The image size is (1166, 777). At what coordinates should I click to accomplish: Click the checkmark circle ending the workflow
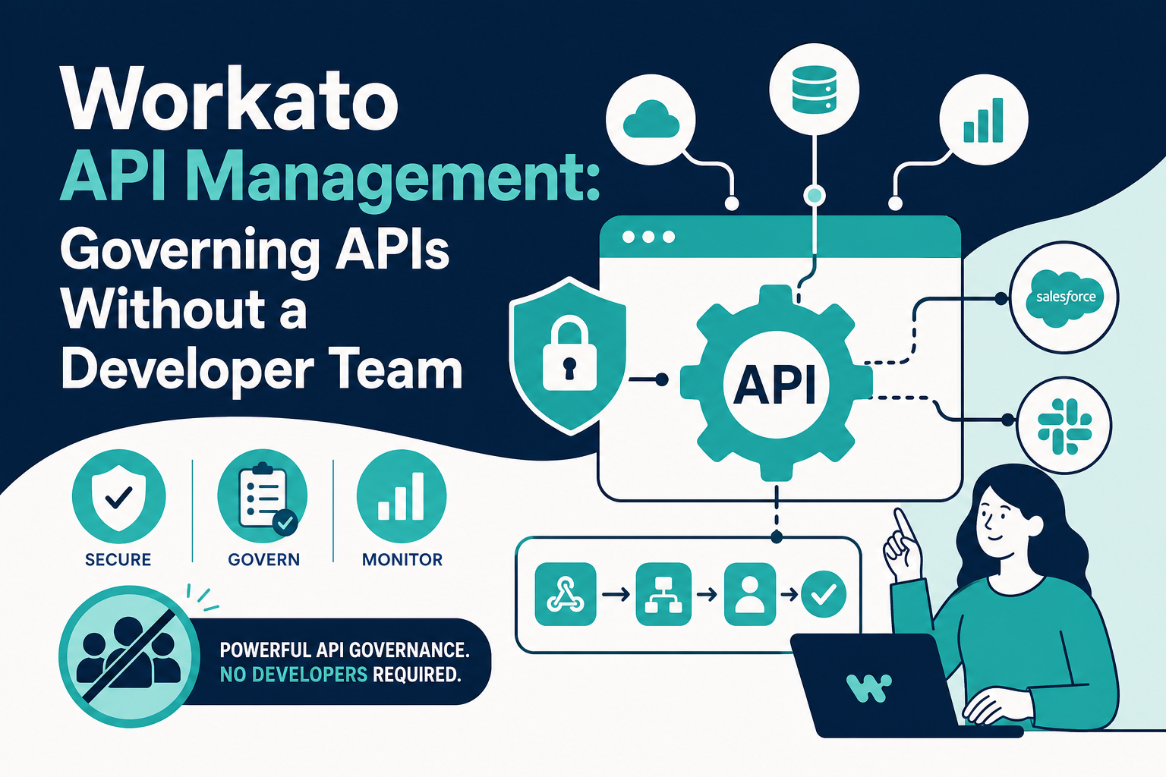[824, 594]
